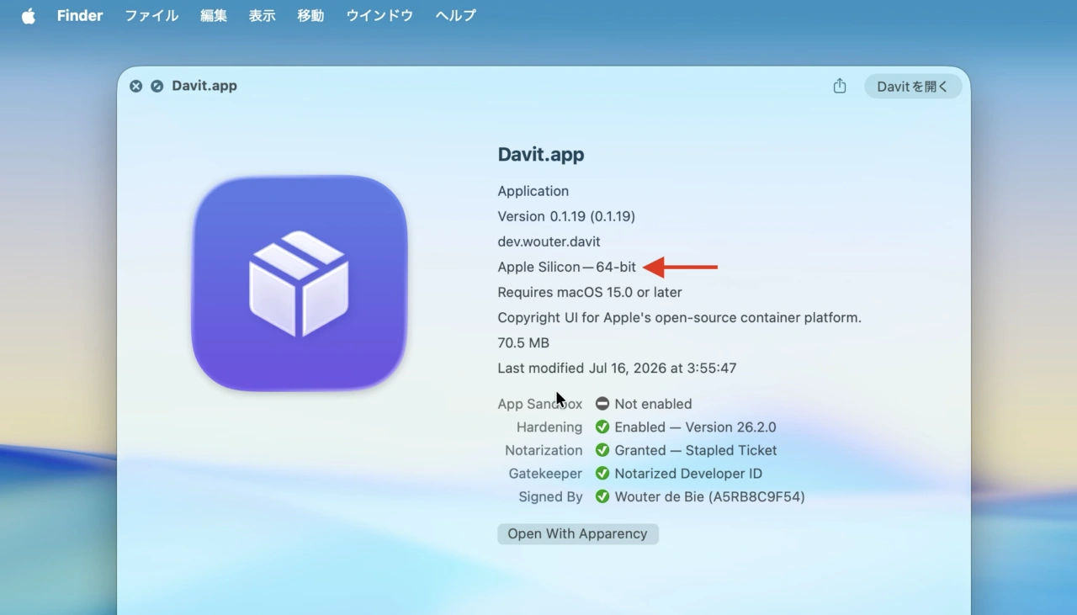Click the Open With Apparency button
Image resolution: width=1077 pixels, height=615 pixels.
(578, 533)
